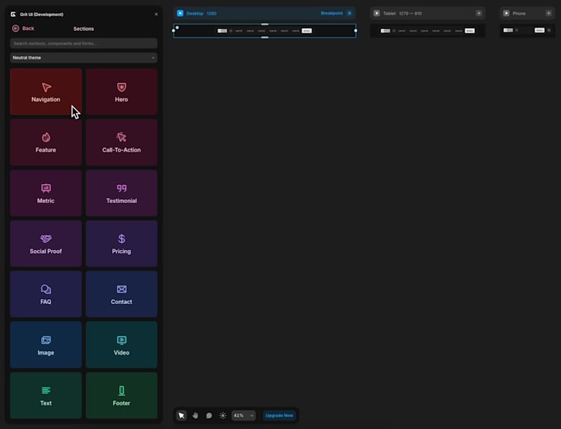The width and height of the screenshot is (561, 429).
Task: Click the search sections input field
Action: pos(83,43)
